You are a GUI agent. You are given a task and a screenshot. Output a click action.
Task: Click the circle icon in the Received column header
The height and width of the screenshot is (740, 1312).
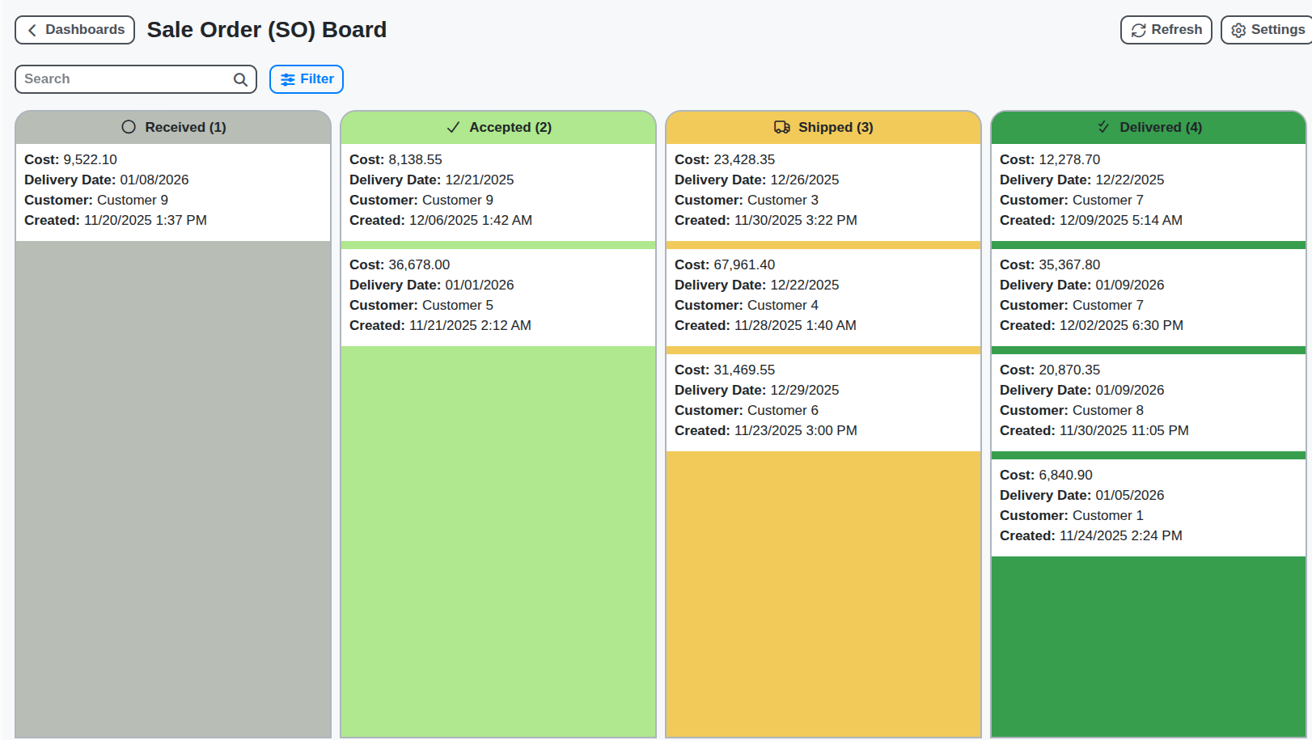click(128, 126)
